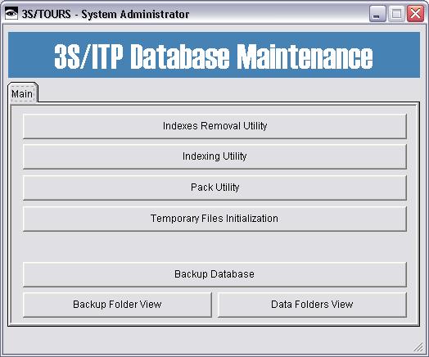Screen dimensions: 429x357
Task: Select the Main tab
Action: 23,93
